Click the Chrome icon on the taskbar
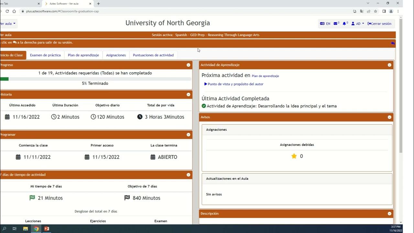Viewport: 414px width, 233px height. 36,229
